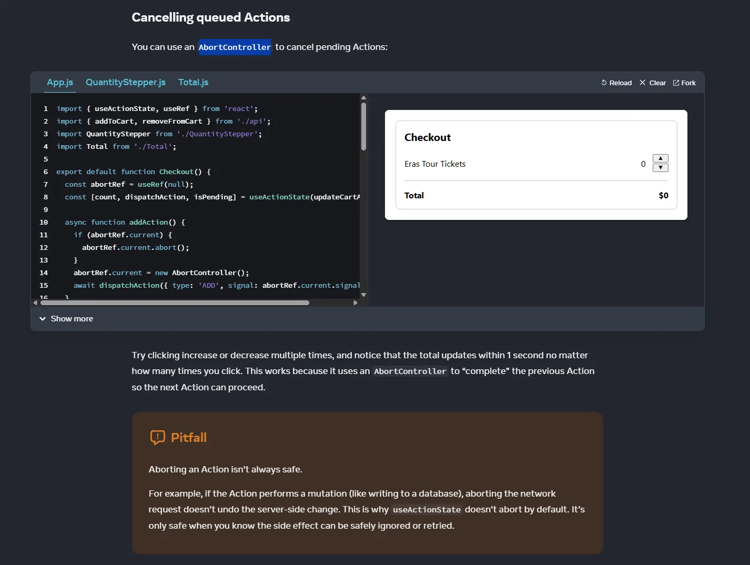This screenshot has height=565, width=750.
Task: Select the App.js tab
Action: pyautogui.click(x=59, y=82)
